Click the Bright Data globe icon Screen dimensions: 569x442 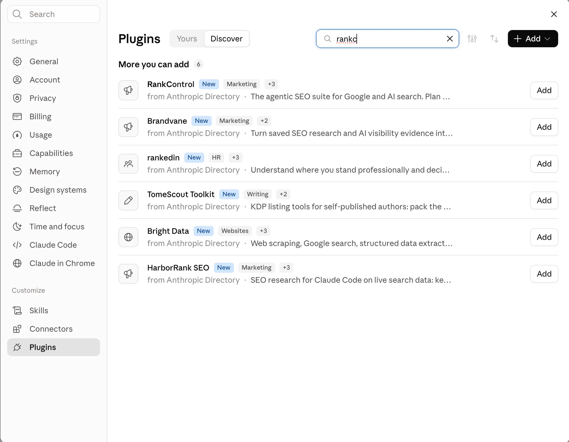128,237
